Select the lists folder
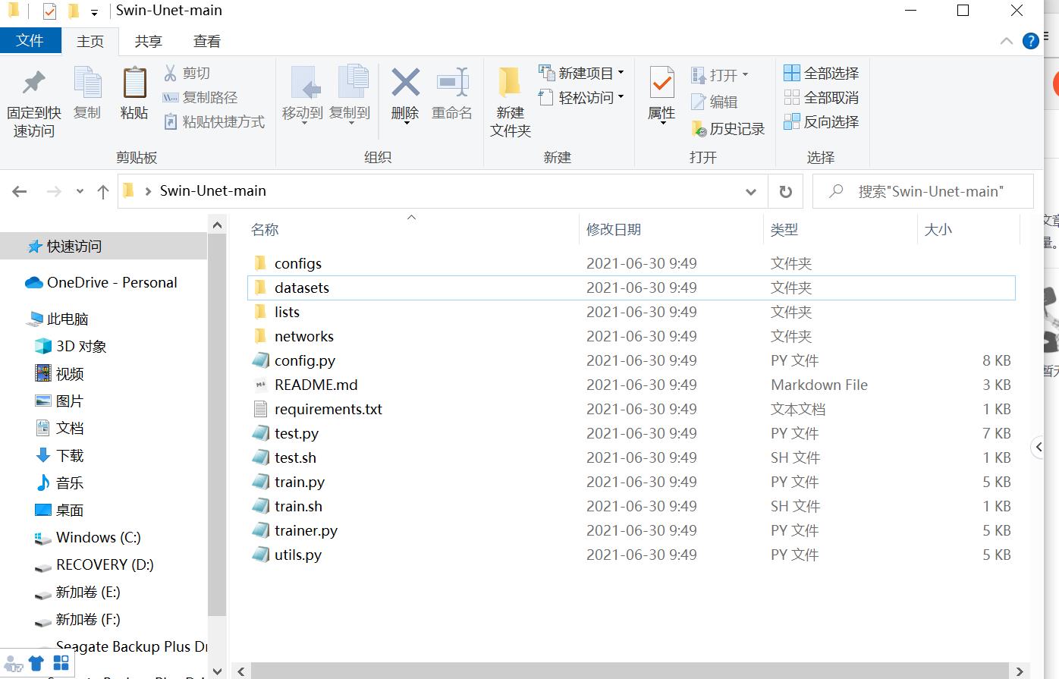Viewport: 1059px width, 679px height. coord(631,312)
